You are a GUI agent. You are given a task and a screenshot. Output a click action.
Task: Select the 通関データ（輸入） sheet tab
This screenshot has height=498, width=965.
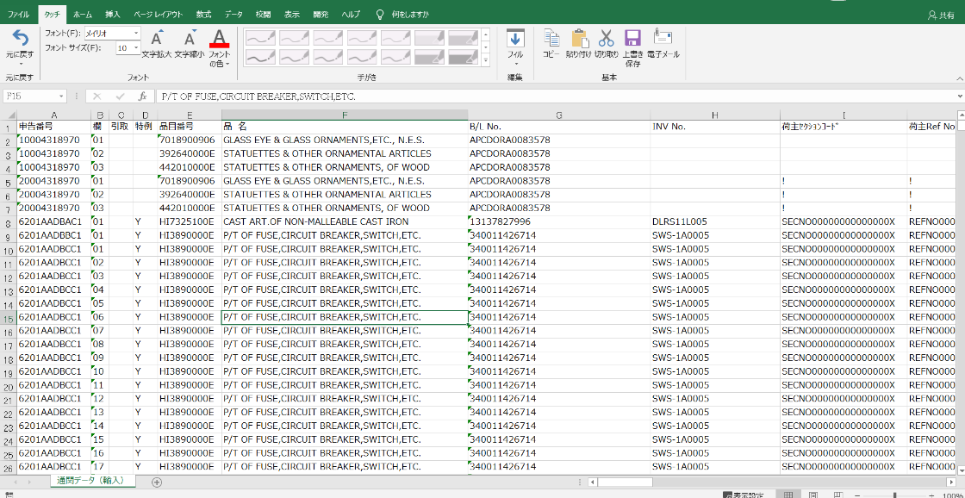[90, 480]
